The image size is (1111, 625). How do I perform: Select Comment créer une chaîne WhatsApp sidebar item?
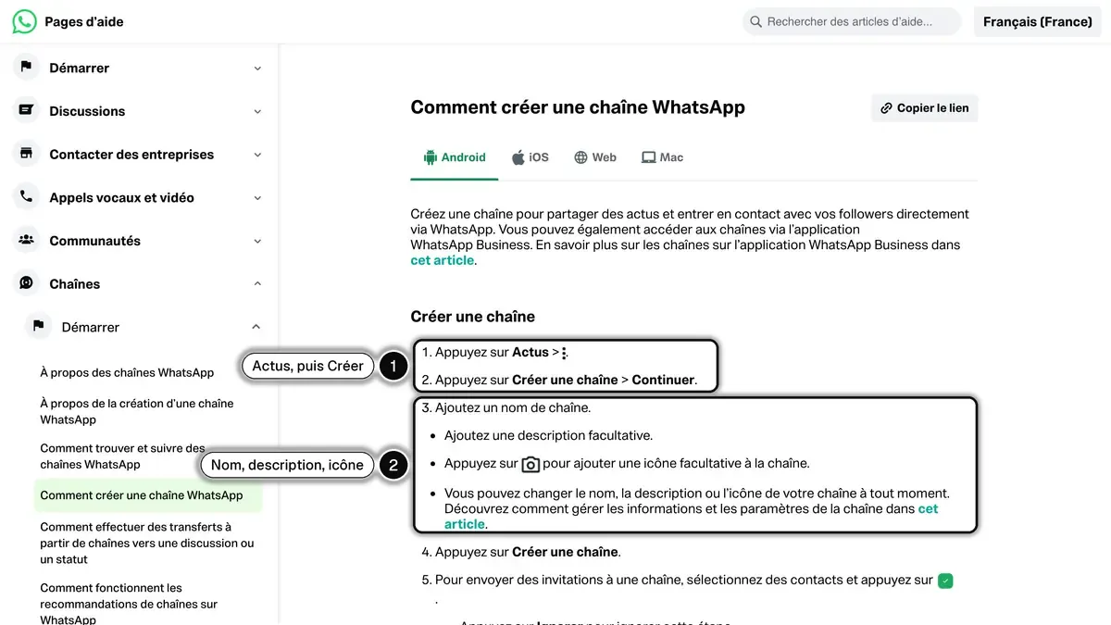pos(148,495)
